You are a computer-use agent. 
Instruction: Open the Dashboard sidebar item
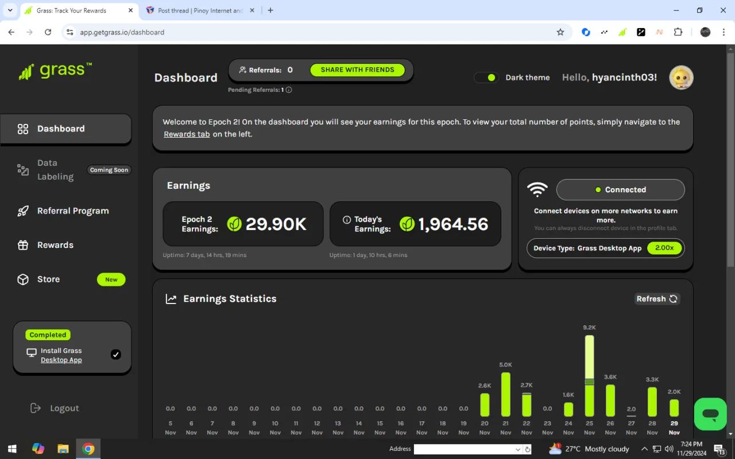tap(66, 129)
